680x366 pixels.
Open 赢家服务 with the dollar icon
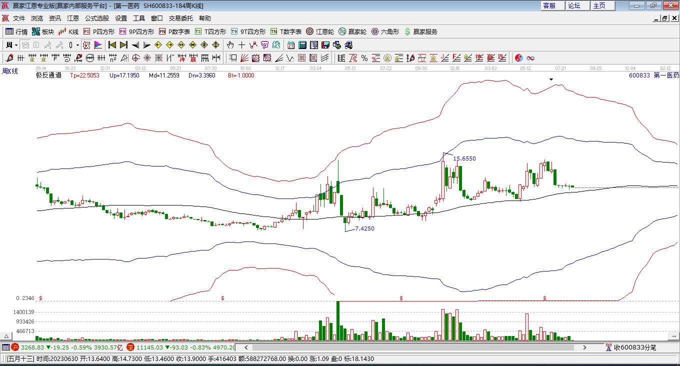point(420,31)
